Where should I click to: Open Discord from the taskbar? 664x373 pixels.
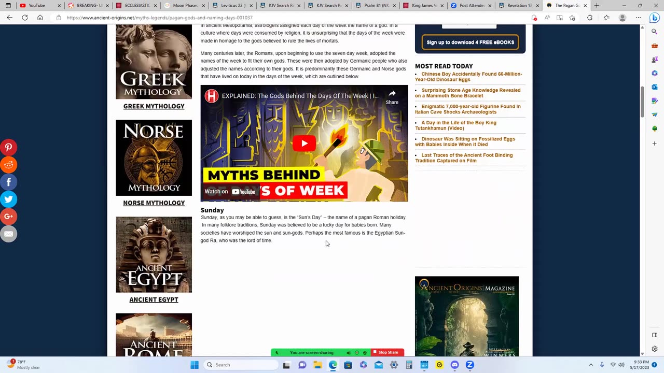(455, 365)
